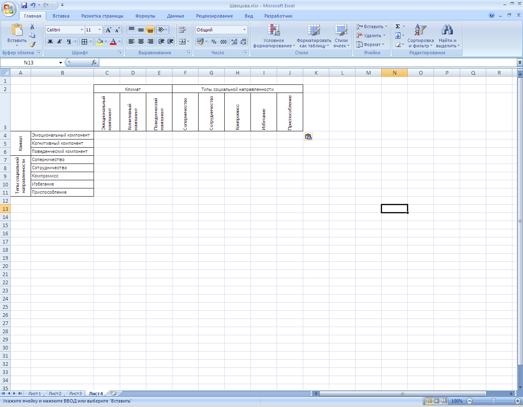523x407 pixels.
Task: Save workbook via quick access toolbar
Action: [24, 5]
